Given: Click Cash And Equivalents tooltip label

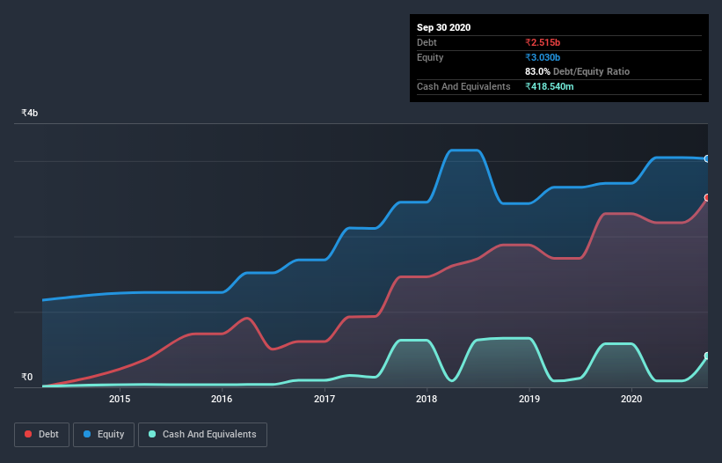Looking at the screenshot, I should pos(463,86).
